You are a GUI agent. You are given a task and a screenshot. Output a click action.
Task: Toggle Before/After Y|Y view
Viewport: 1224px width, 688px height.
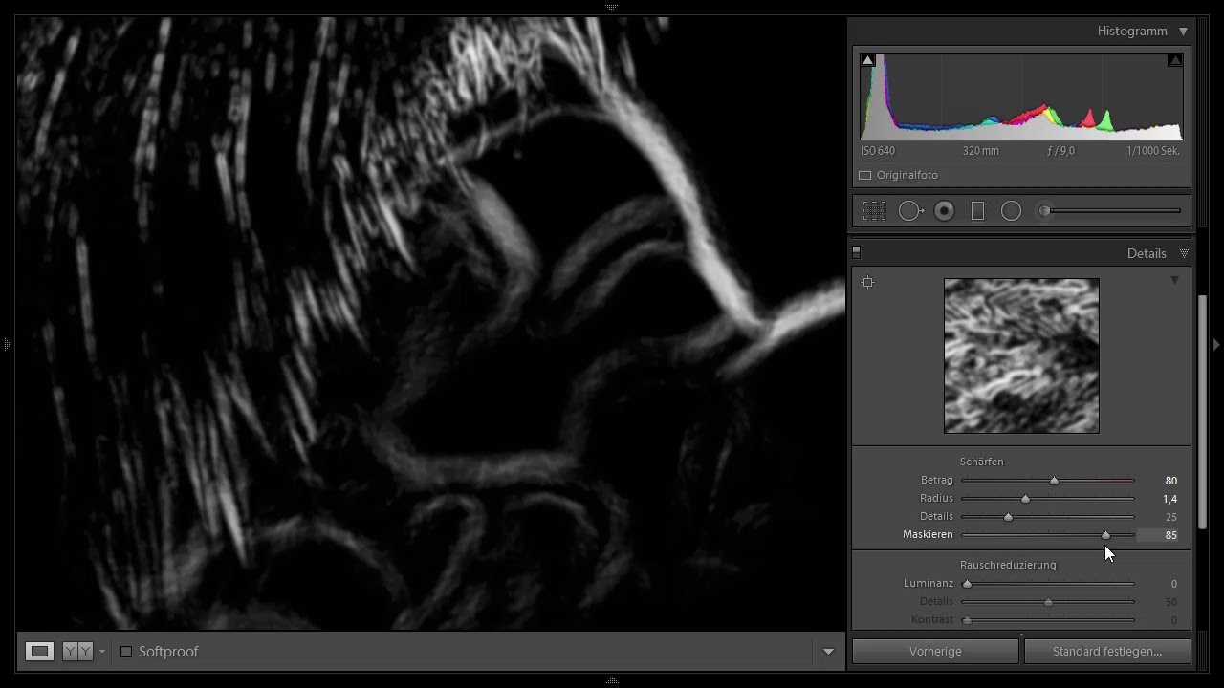click(x=77, y=652)
